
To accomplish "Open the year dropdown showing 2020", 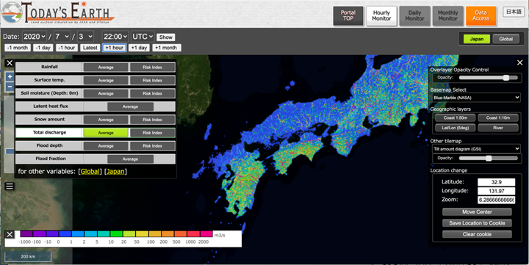I will pyautogui.click(x=35, y=37).
